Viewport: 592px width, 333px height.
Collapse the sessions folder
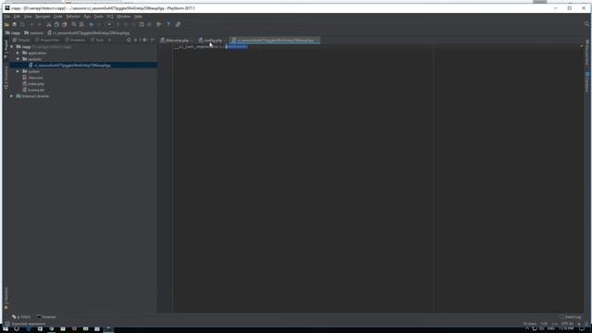pyautogui.click(x=18, y=59)
